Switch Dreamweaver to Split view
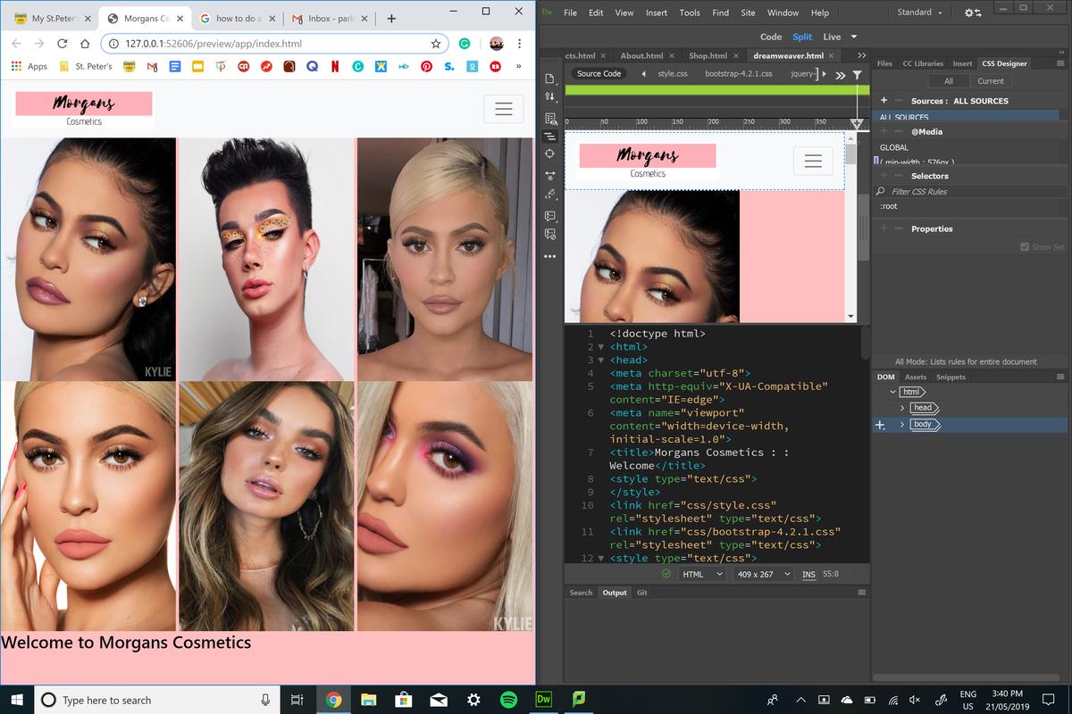This screenshot has width=1072, height=714. (x=802, y=37)
